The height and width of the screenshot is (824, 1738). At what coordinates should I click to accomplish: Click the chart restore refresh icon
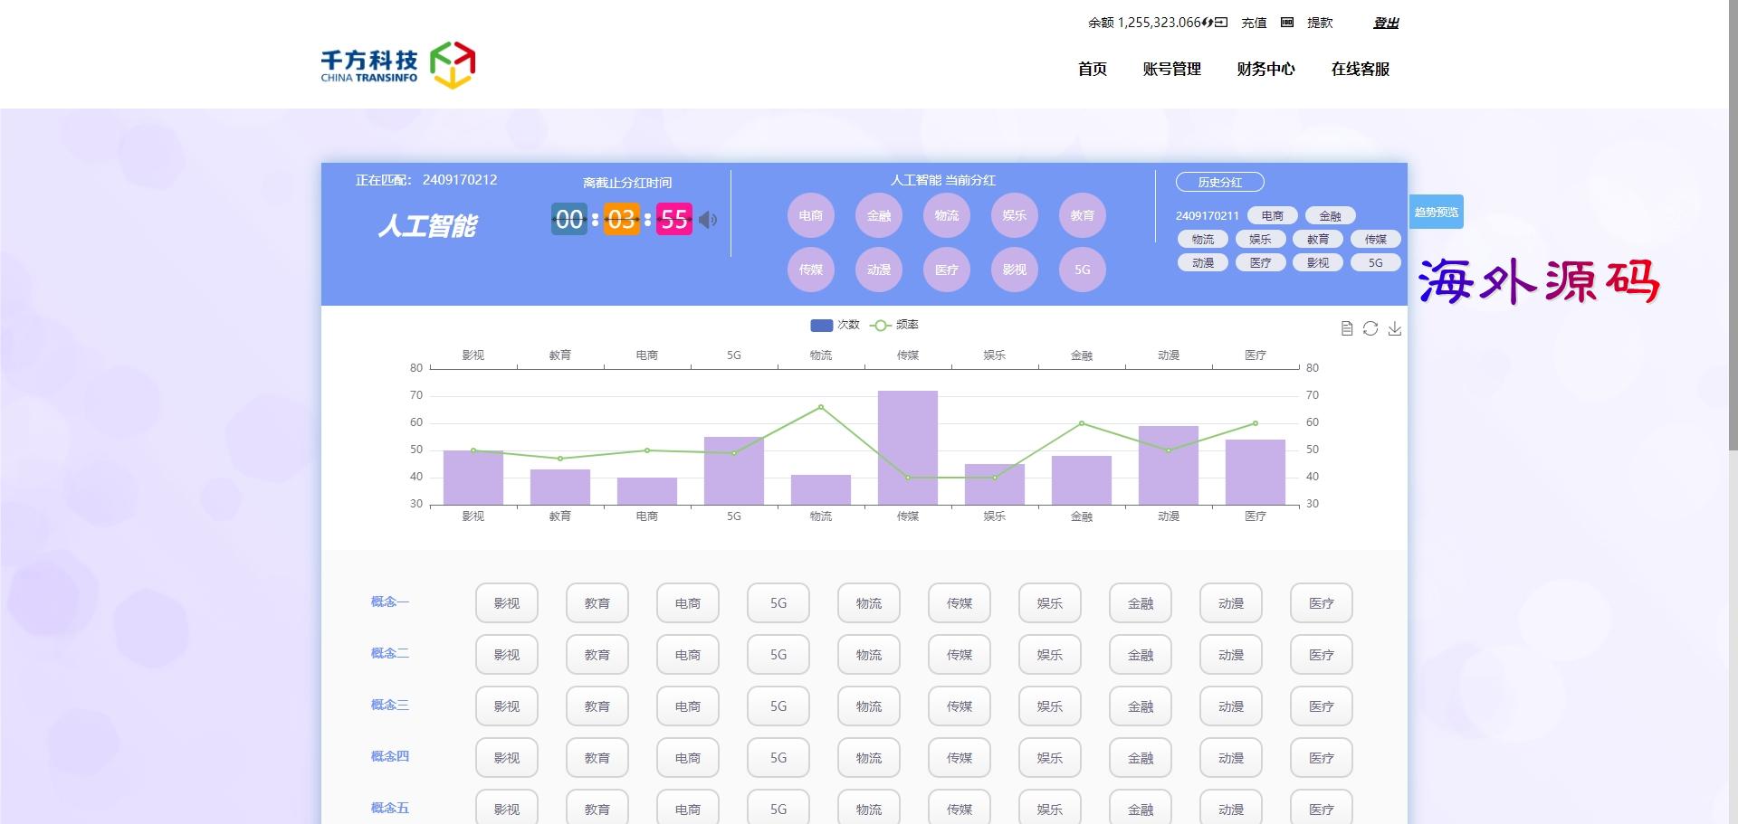tap(1370, 328)
